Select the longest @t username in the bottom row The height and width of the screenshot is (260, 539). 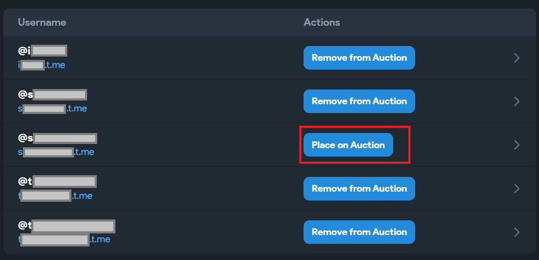[x=66, y=225]
